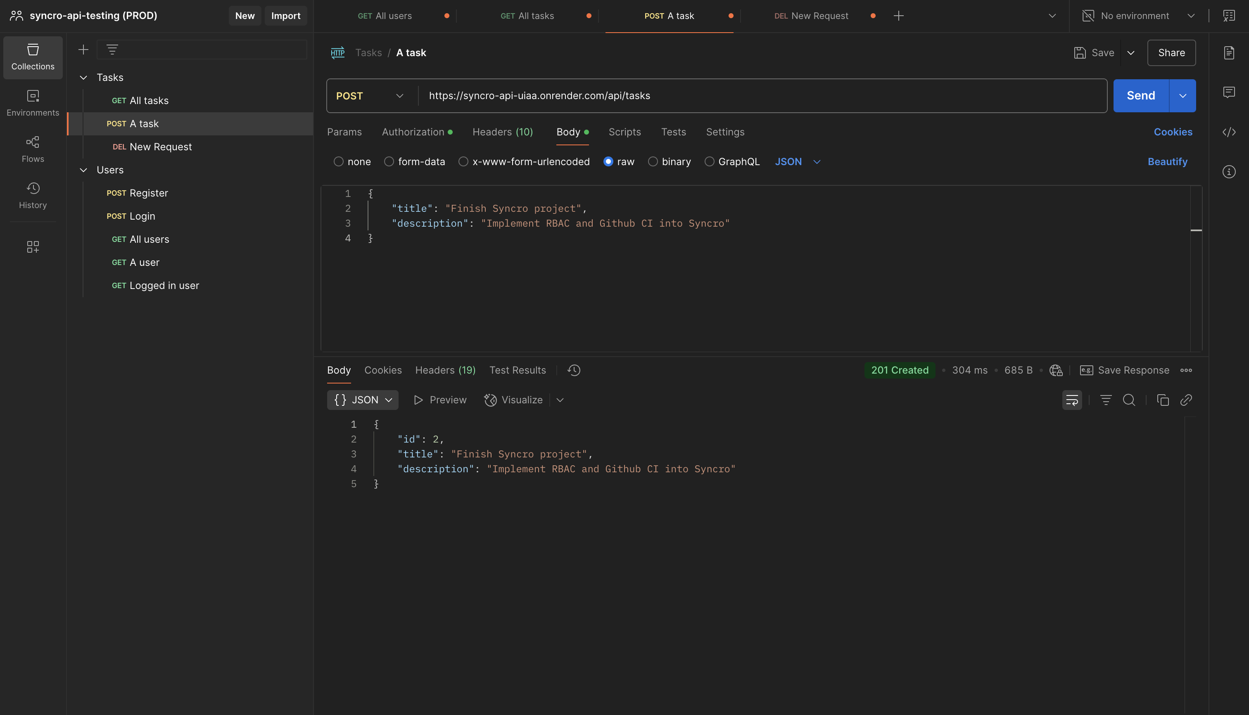Switch to the GET All tasks tab
The image size is (1249, 715).
[527, 16]
